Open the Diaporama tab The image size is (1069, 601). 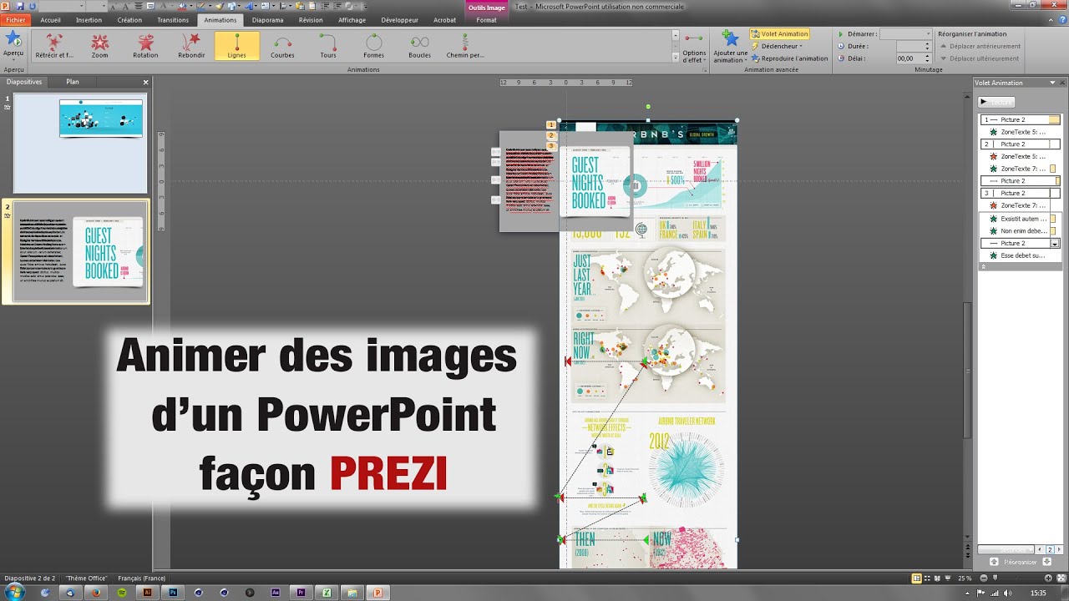tap(267, 20)
